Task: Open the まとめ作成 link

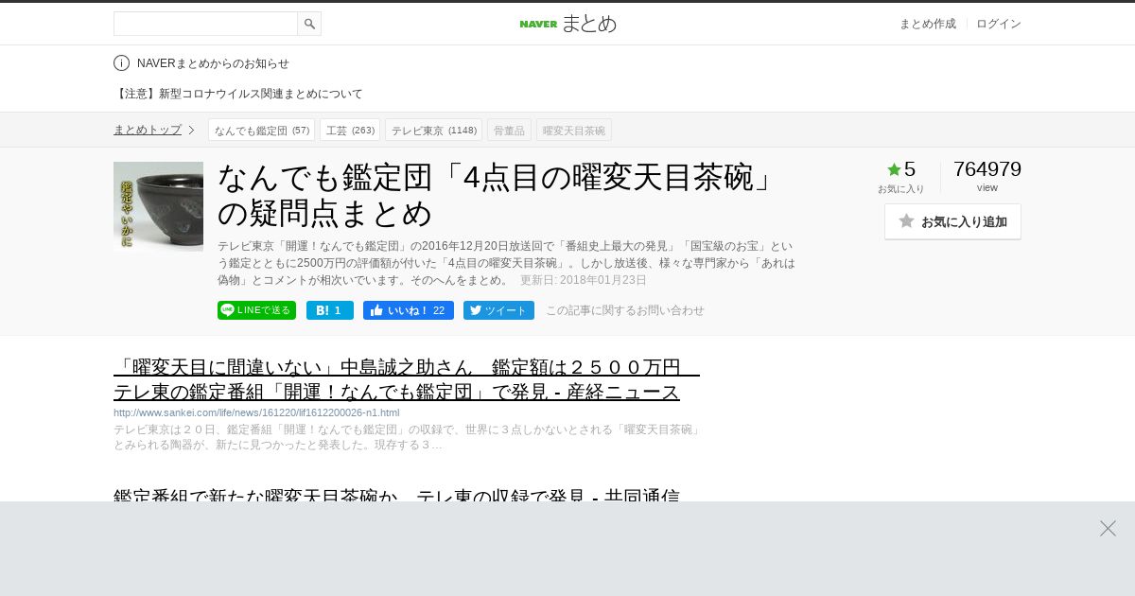Action: pyautogui.click(x=927, y=24)
